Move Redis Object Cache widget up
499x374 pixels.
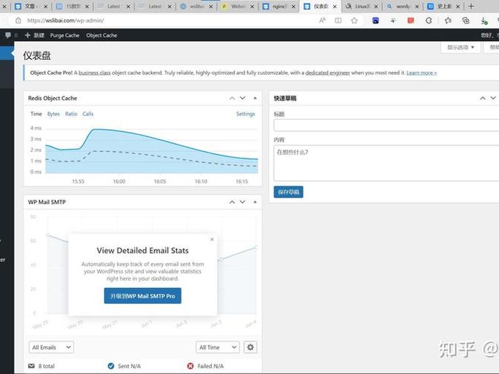[x=232, y=98]
